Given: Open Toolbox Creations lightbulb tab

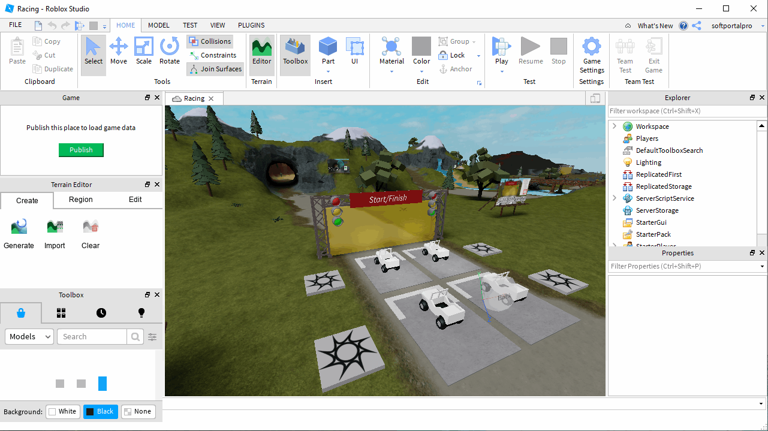Looking at the screenshot, I should tap(141, 313).
